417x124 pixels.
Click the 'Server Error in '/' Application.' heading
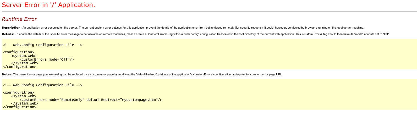click(48, 5)
